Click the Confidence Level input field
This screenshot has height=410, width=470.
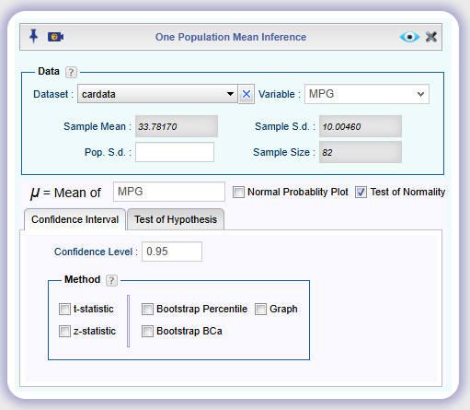pos(172,252)
